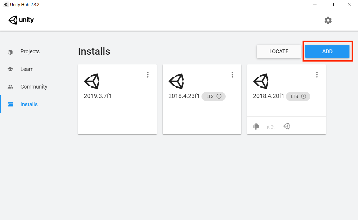
Task: Click the Unity logo on 2018.4.23f1 card
Action: pyautogui.click(x=176, y=81)
